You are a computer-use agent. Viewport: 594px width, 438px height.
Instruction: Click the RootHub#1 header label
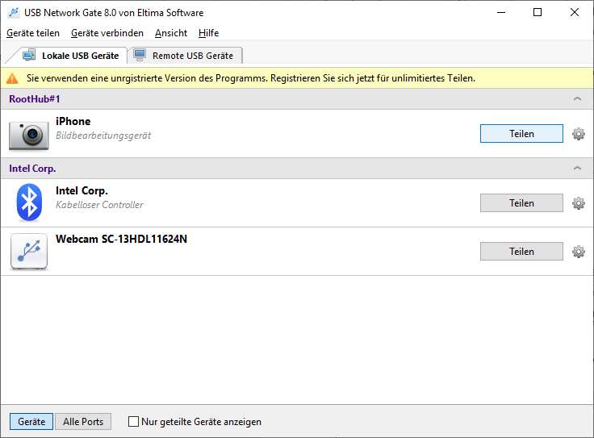coord(35,99)
